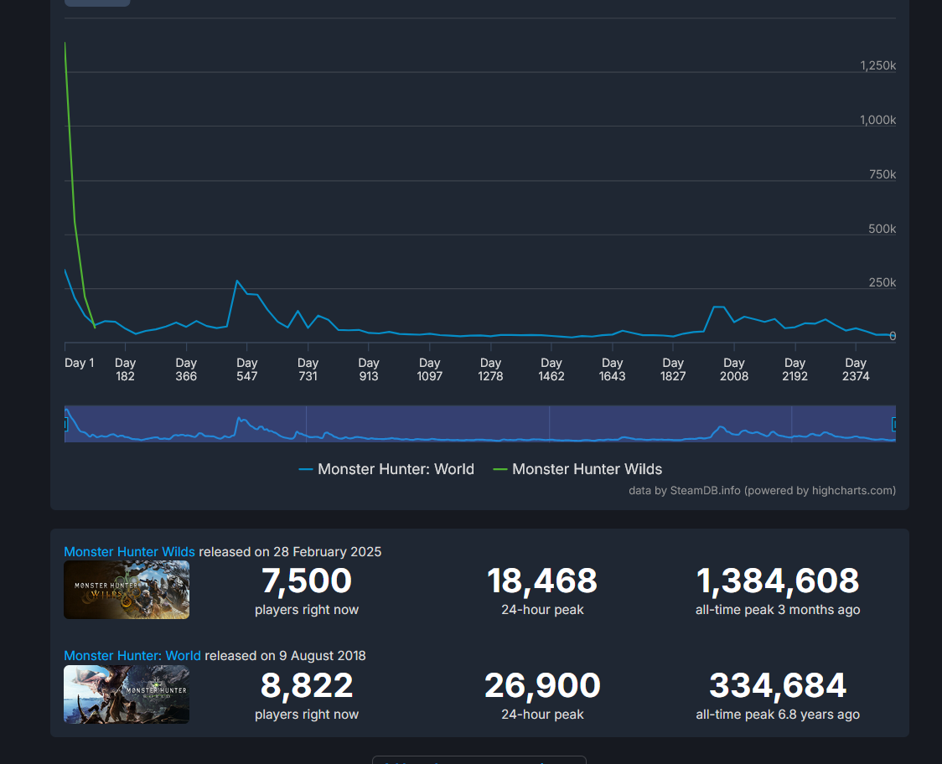Click the Day 2374 axis label

[856, 369]
